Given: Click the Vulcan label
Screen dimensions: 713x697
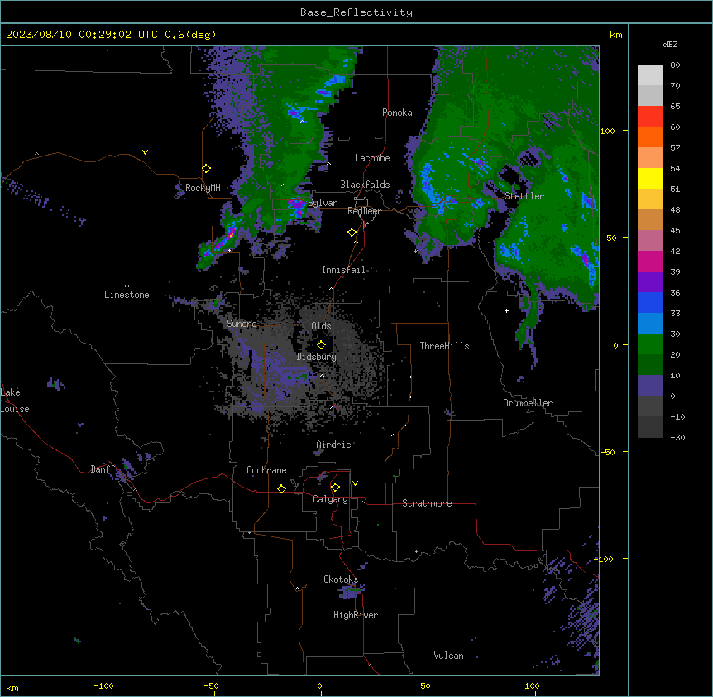Looking at the screenshot, I should pyautogui.click(x=448, y=656).
